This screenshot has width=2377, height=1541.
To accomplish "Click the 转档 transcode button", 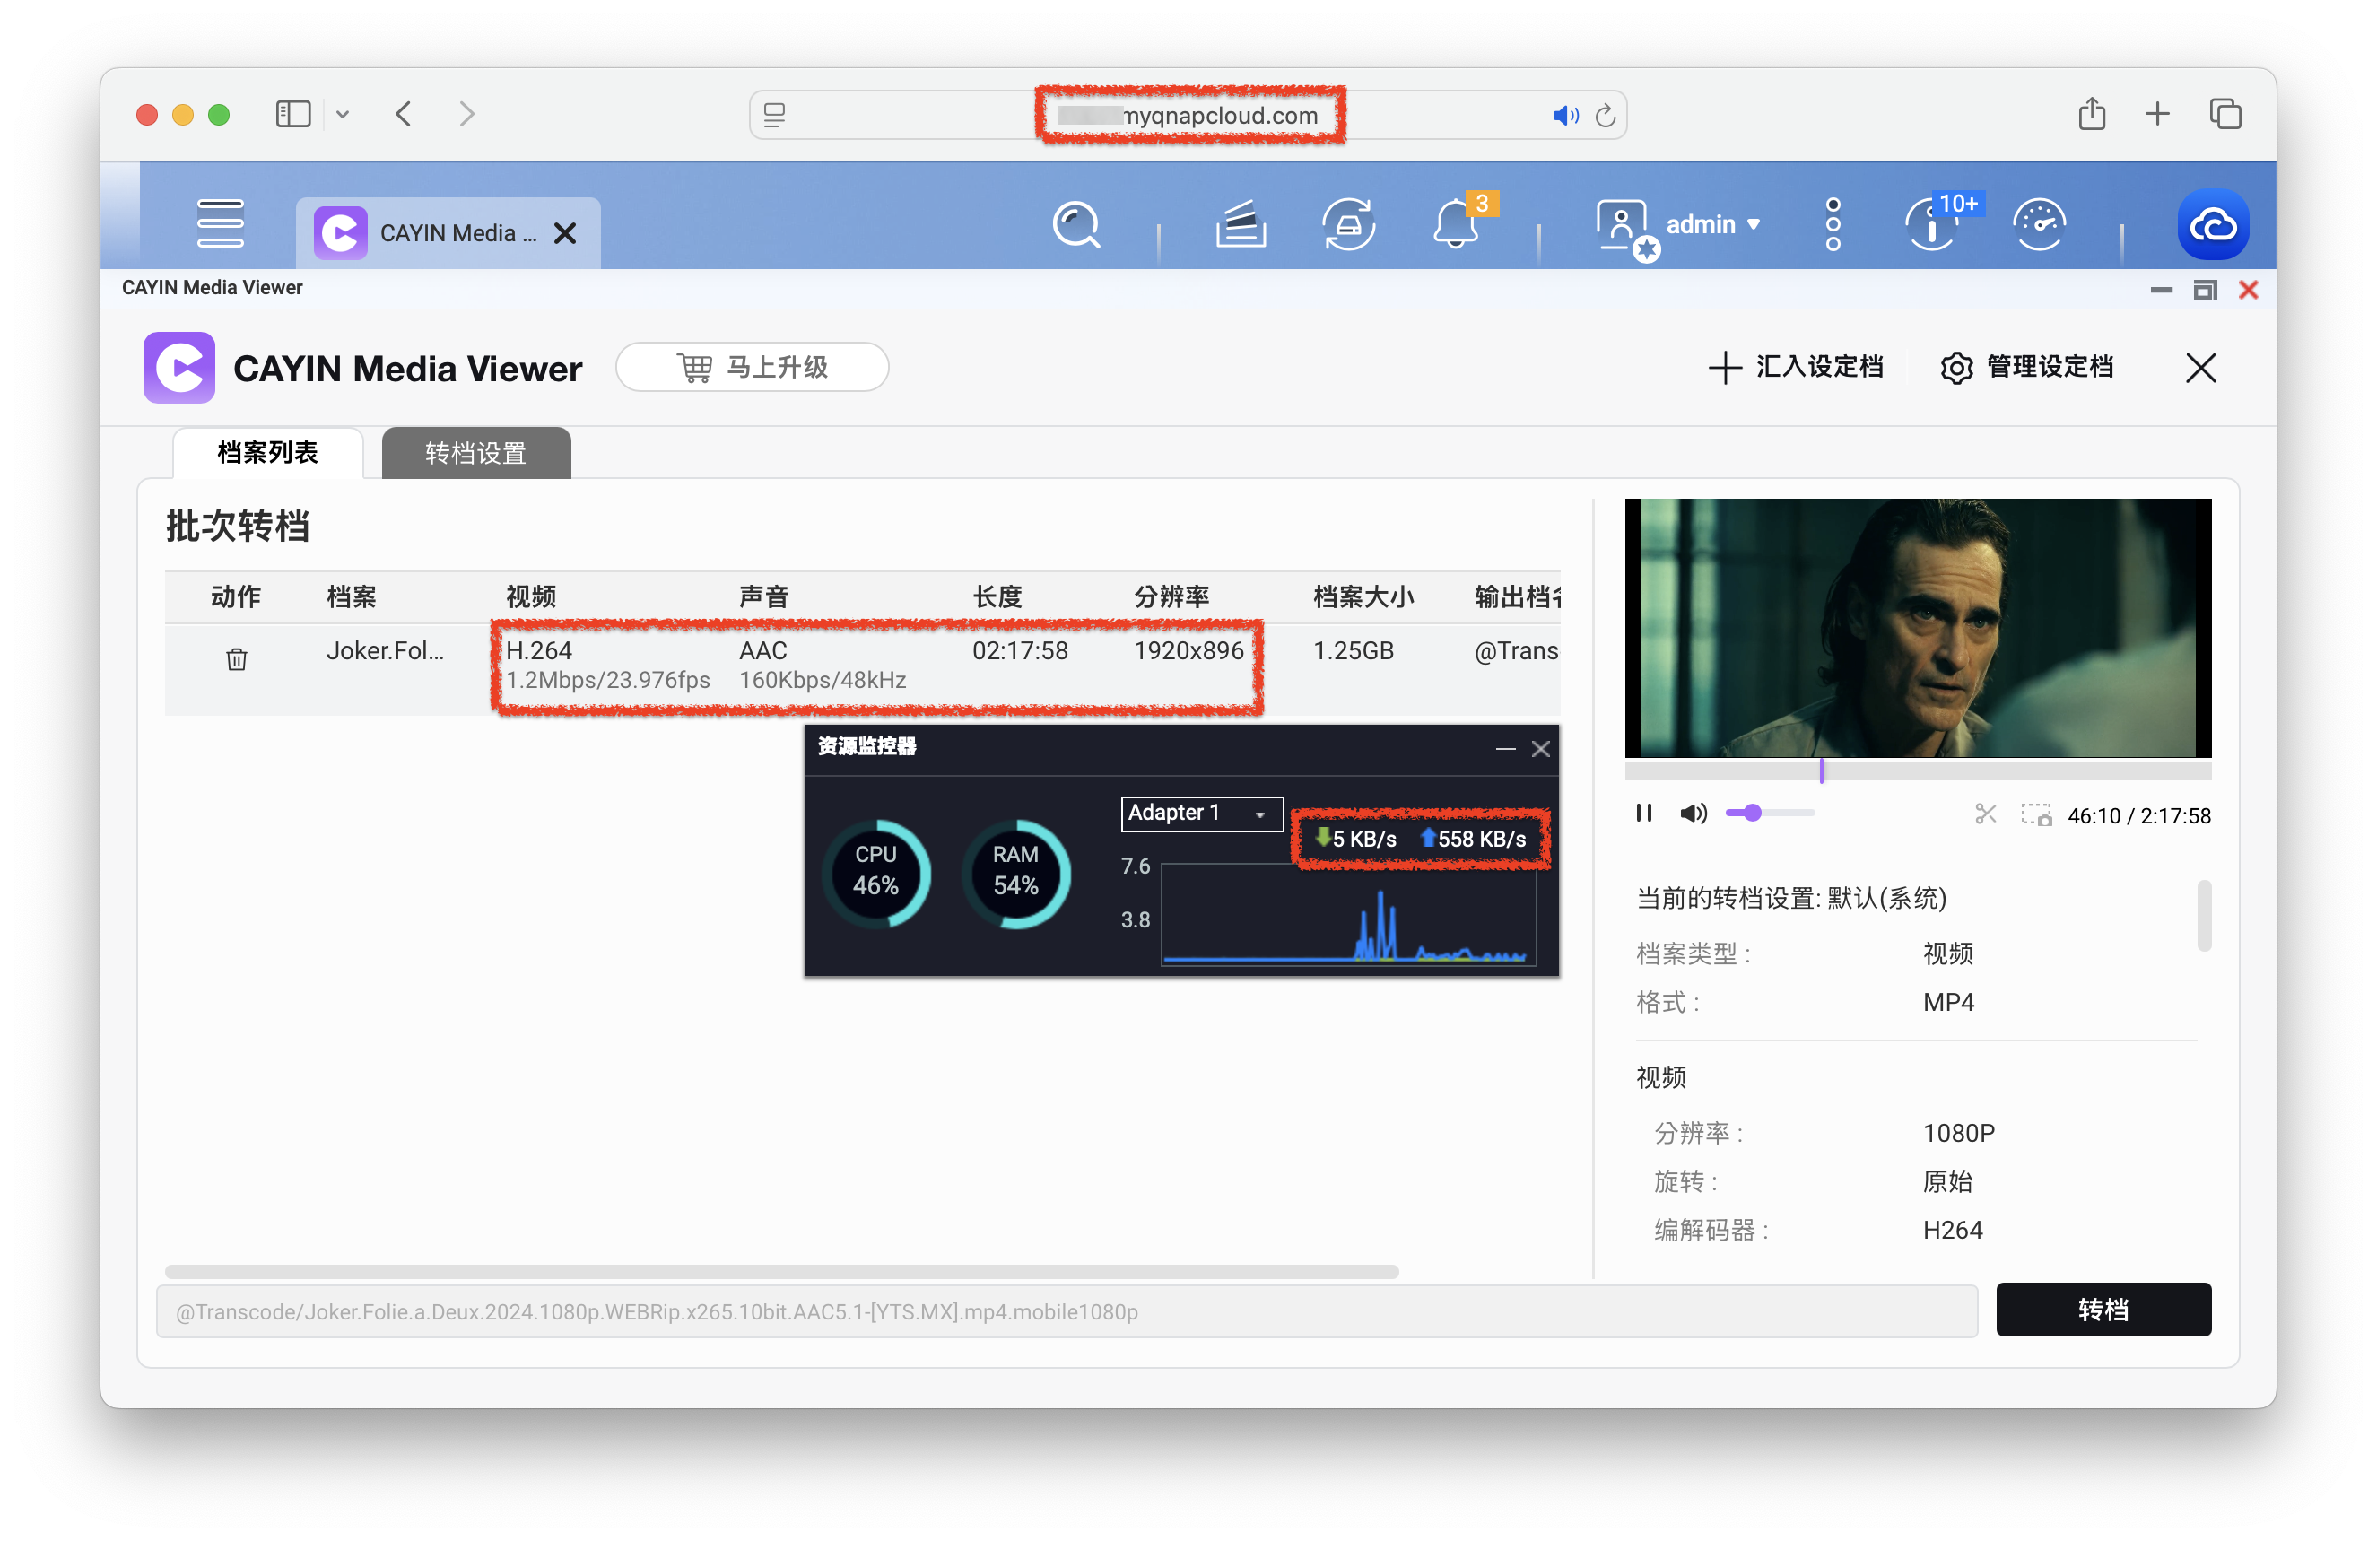I will pyautogui.click(x=2103, y=1310).
